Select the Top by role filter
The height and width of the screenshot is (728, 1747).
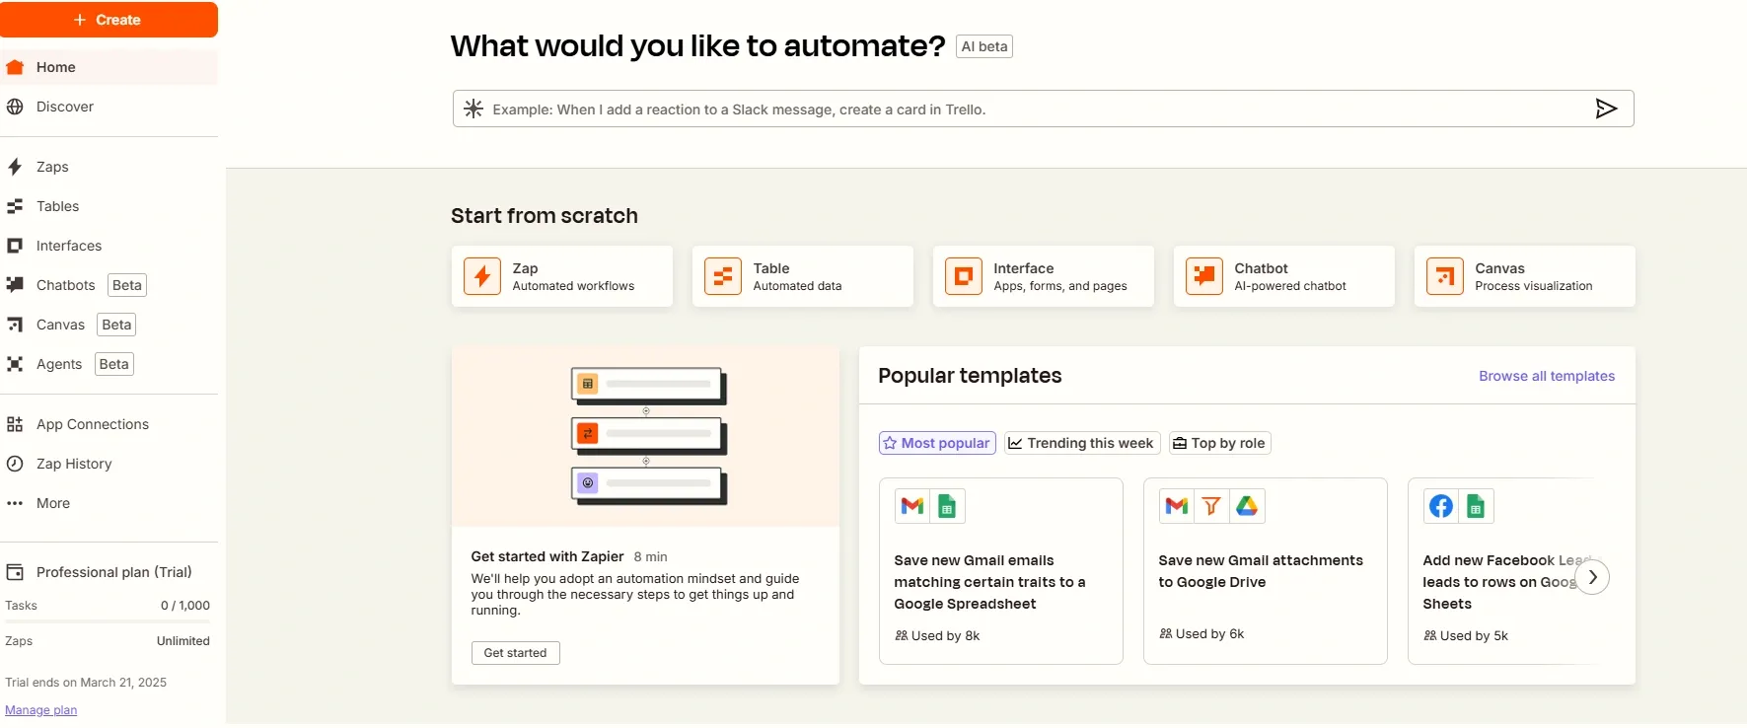1219,443
